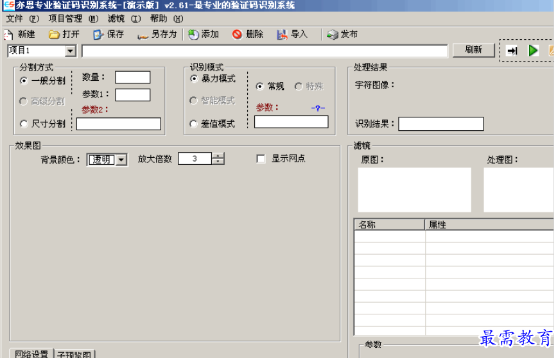
Task: Select the 特殊 radio option
Action: click(x=299, y=87)
